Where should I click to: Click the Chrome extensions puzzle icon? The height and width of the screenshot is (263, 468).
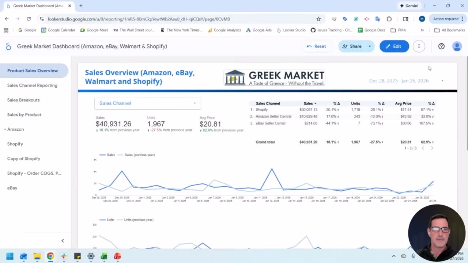389,19
